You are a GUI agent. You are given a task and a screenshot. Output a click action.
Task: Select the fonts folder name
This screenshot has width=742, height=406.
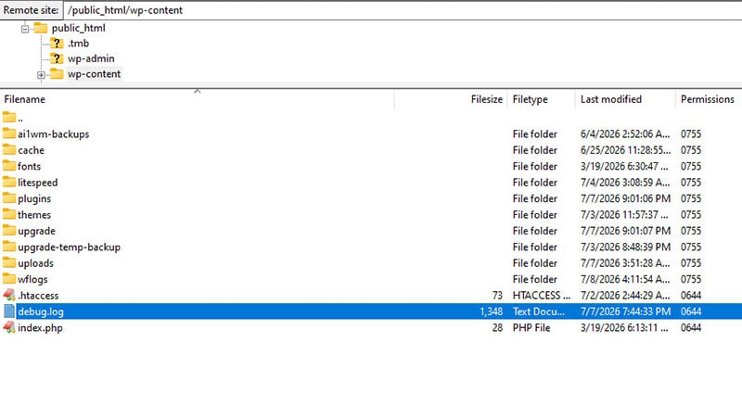(30, 167)
